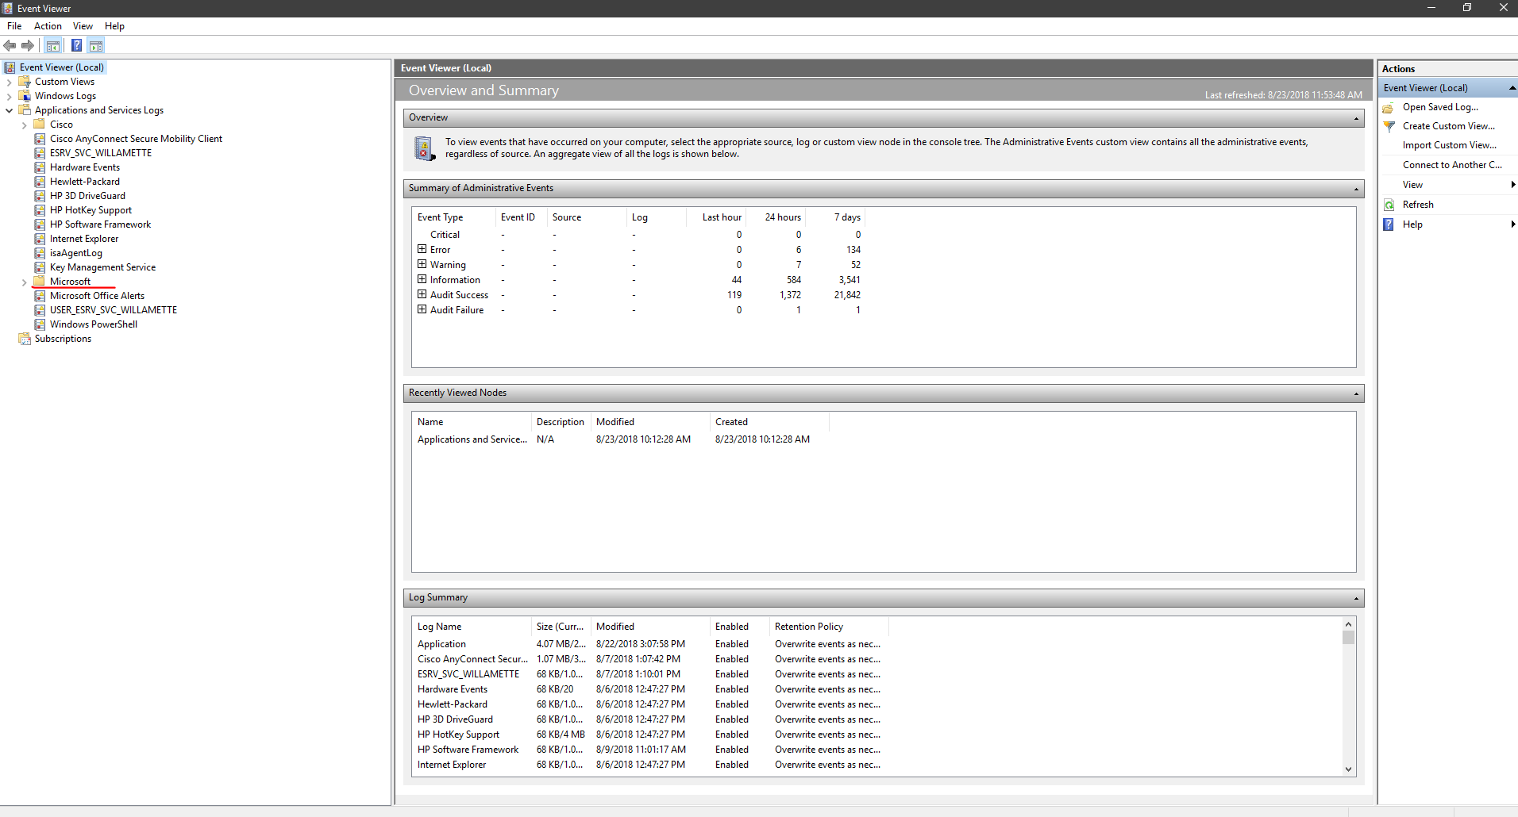The image size is (1518, 817).
Task: Click Import Custom View... action
Action: 1449,145
